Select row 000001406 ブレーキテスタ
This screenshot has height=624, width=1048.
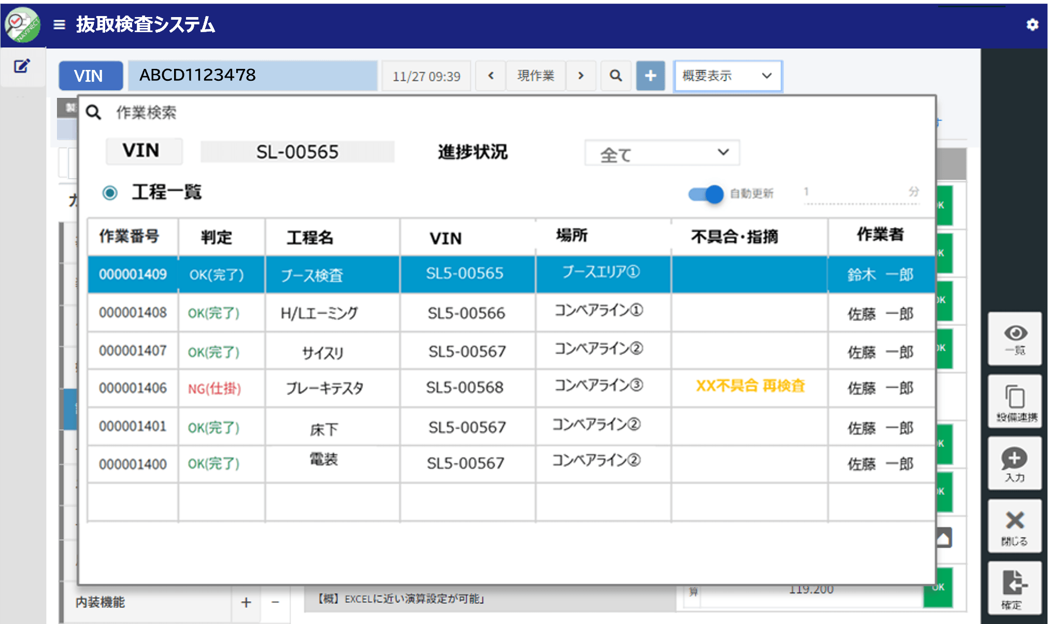point(324,388)
